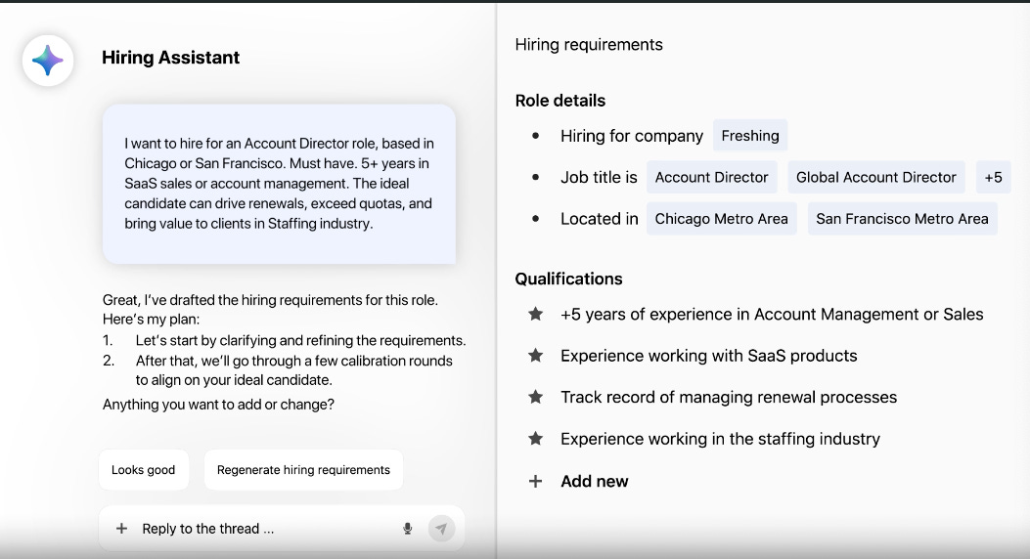Click the user's Account Director request message bubble
The image size is (1030, 559).
pos(279,184)
